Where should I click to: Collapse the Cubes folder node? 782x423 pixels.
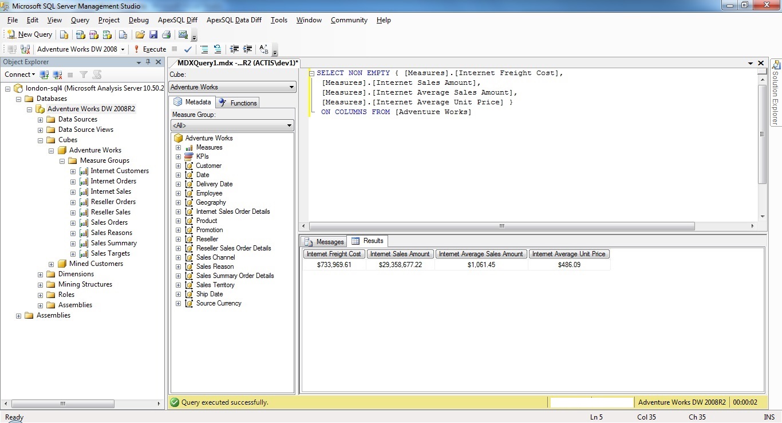pyautogui.click(x=41, y=140)
